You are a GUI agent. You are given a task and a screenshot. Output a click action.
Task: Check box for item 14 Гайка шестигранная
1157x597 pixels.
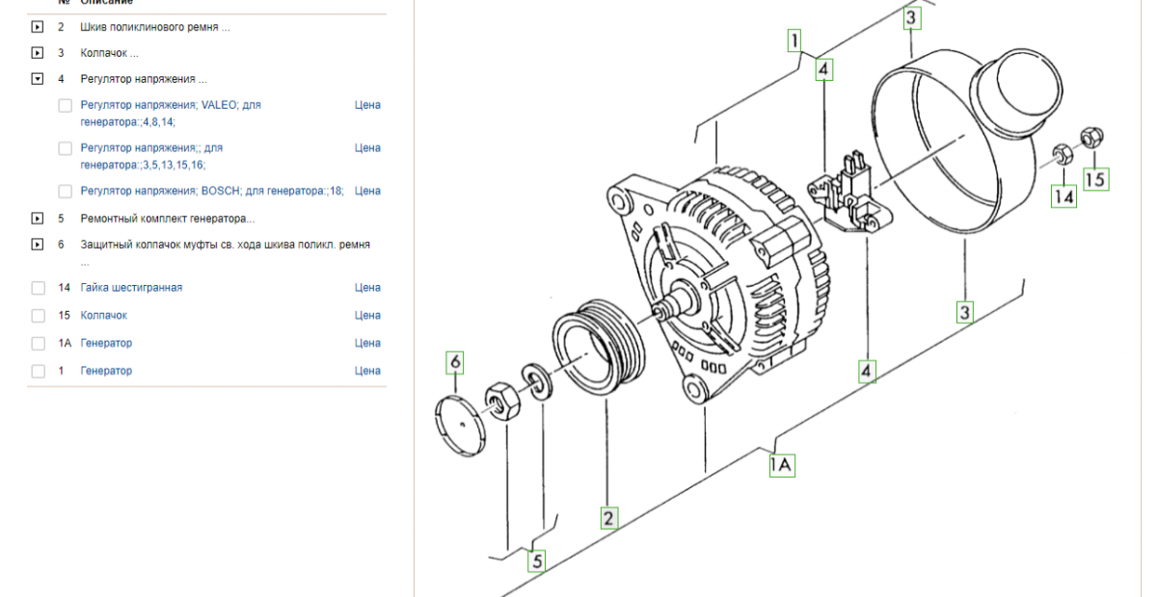39,288
